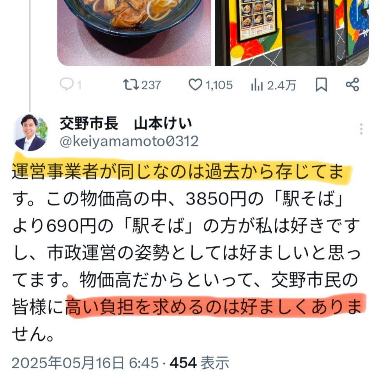Screen dimensions: 380x380
Task: Click the reply count number 1
Action: pos(79,85)
